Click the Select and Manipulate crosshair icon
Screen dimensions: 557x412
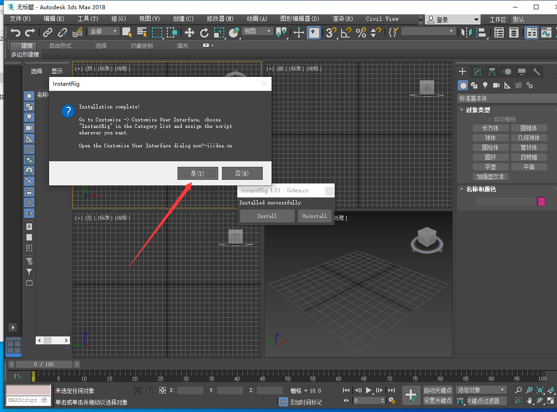(x=299, y=32)
